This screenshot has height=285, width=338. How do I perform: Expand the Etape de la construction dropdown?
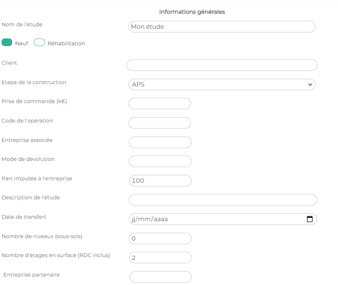tap(222, 84)
